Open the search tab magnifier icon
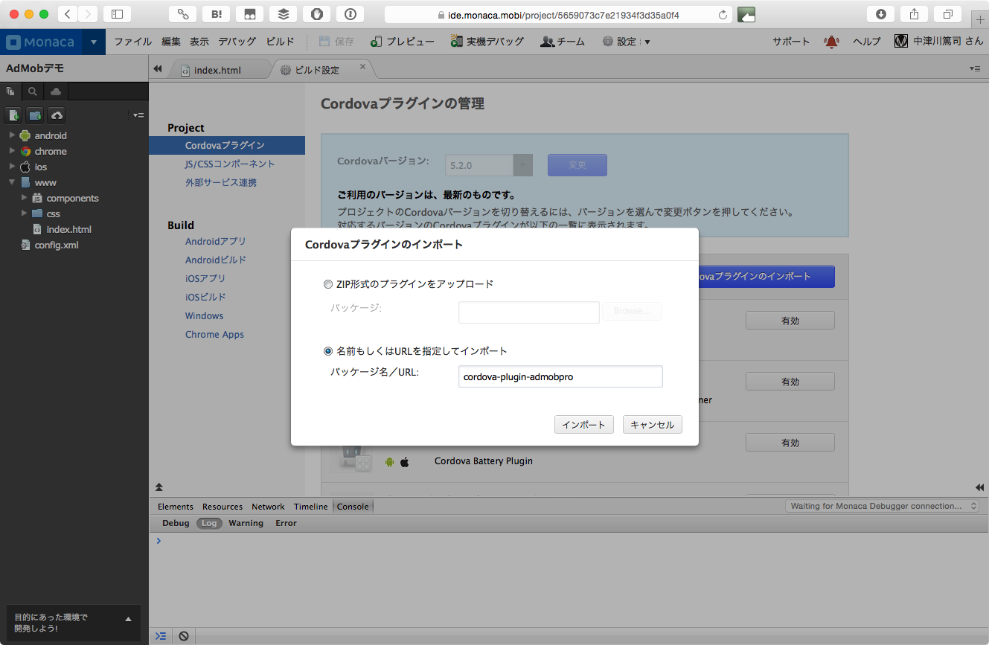 point(33,92)
